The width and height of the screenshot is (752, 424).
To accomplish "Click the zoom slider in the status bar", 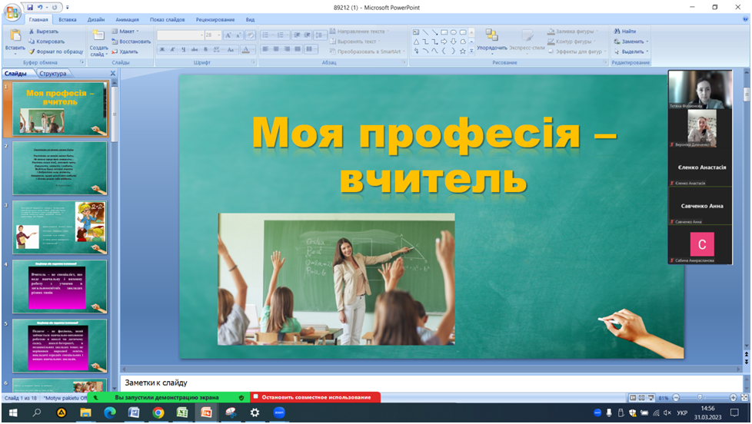I will point(699,398).
